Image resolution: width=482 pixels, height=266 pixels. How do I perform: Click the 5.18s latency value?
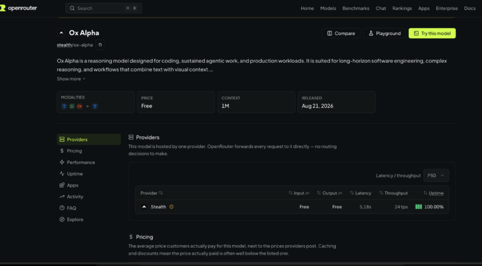[x=365, y=207]
